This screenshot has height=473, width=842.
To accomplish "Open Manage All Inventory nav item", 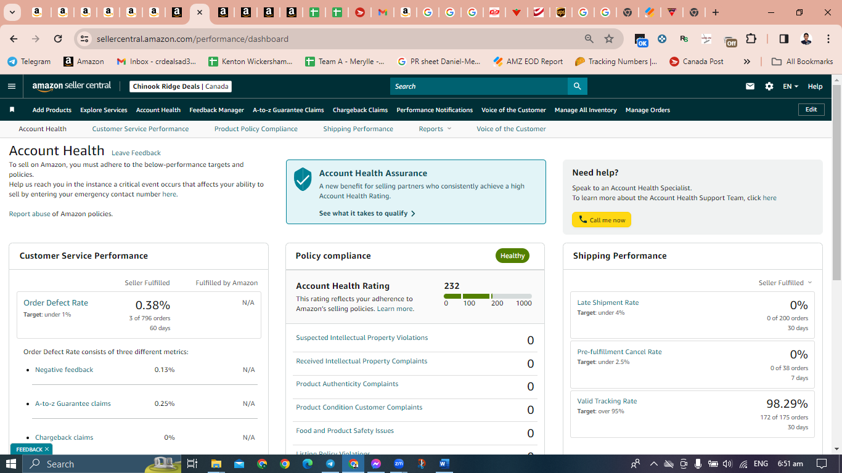I will 586,110.
